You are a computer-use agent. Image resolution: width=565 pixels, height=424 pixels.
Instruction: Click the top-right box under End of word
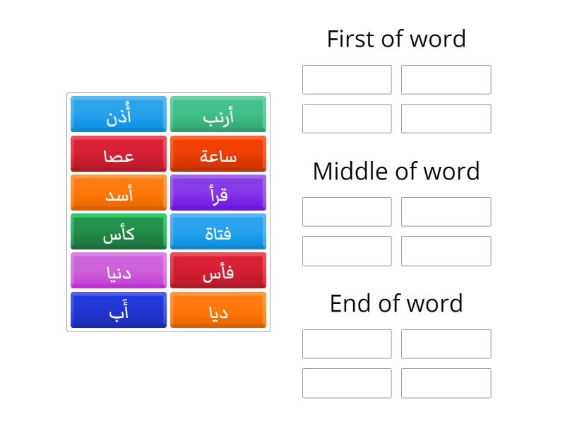tap(446, 344)
